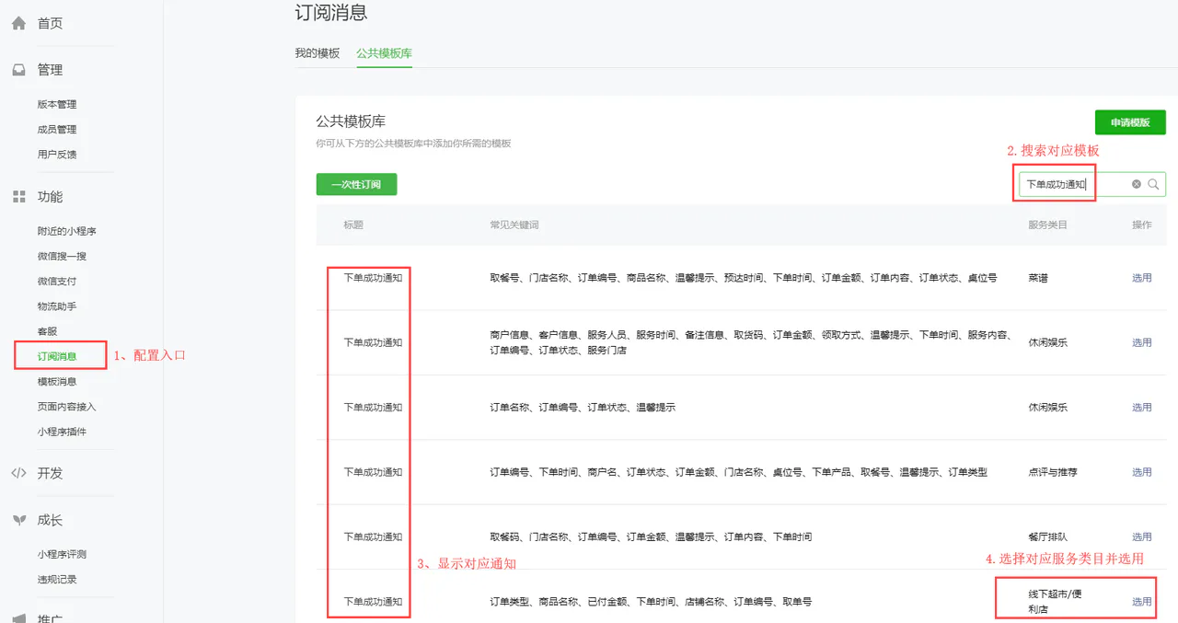
Task: Open 版本管理 in the sidebar
Action: pyautogui.click(x=57, y=104)
